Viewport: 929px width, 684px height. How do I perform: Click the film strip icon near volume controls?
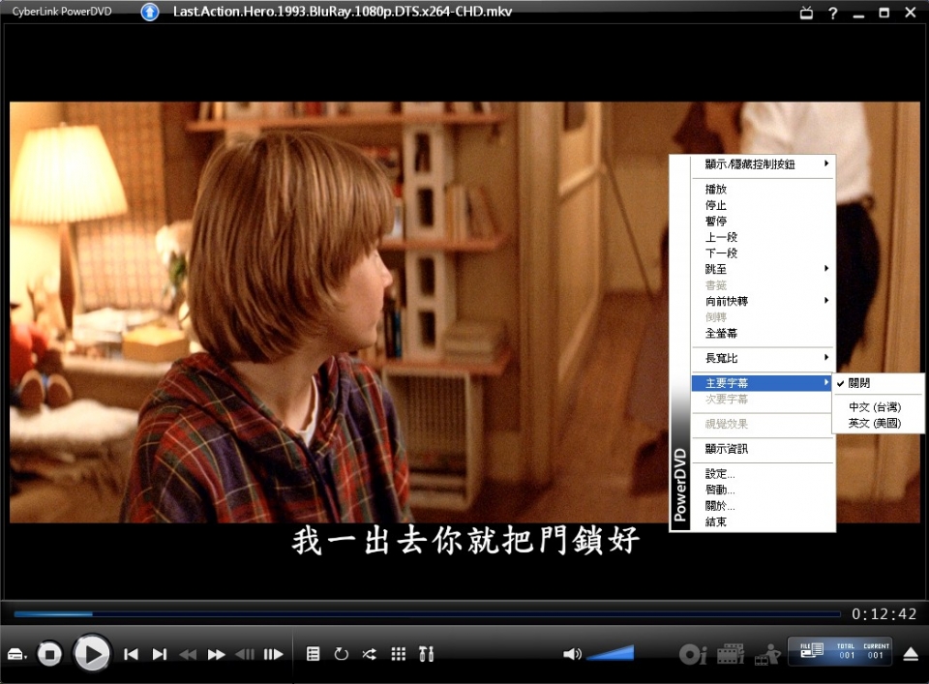click(731, 654)
